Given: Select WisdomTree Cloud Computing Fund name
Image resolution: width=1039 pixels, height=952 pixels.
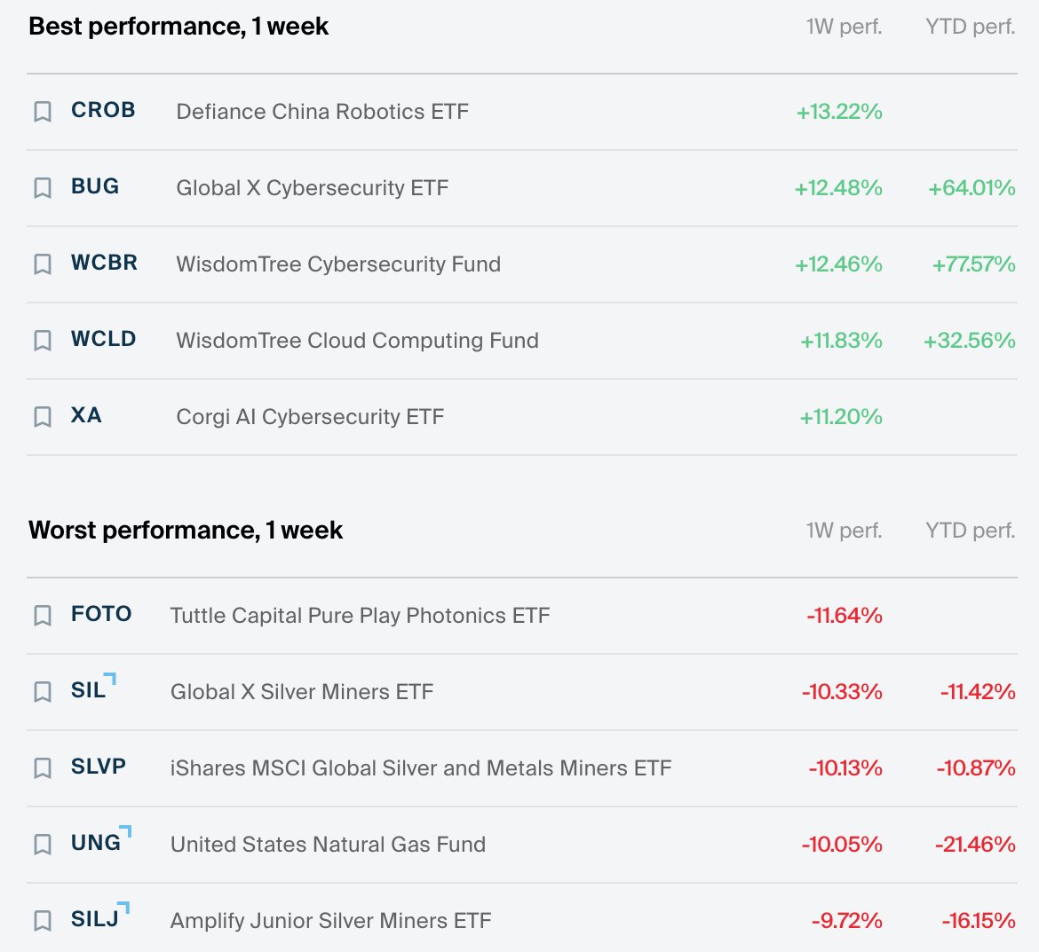Looking at the screenshot, I should click(357, 341).
